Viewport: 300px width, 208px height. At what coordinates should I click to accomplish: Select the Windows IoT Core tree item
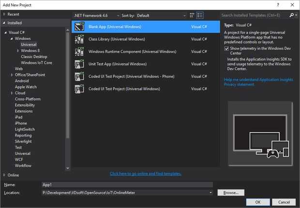[36, 63]
